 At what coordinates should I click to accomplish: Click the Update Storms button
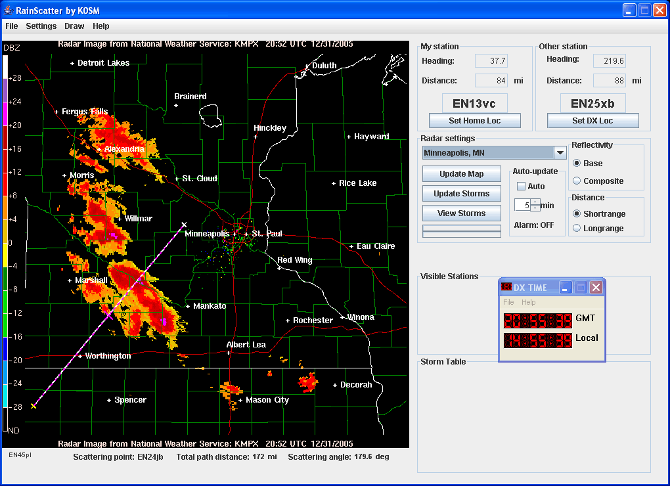click(x=461, y=194)
